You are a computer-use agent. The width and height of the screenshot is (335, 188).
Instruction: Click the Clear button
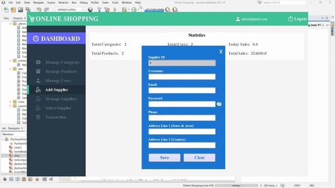pyautogui.click(x=199, y=158)
